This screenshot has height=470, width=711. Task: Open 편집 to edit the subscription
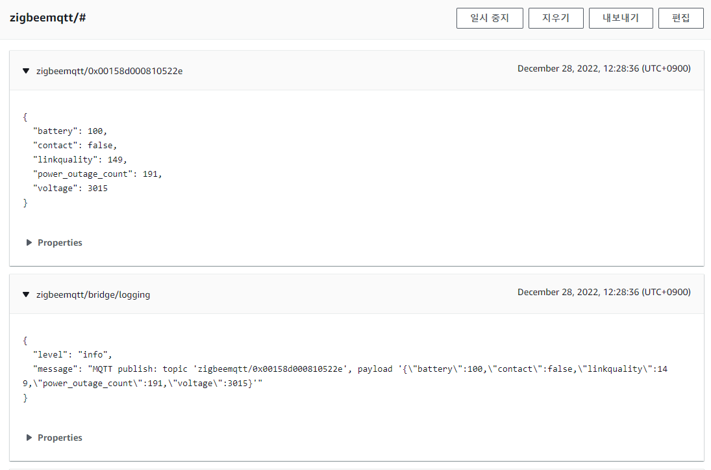[x=680, y=18]
